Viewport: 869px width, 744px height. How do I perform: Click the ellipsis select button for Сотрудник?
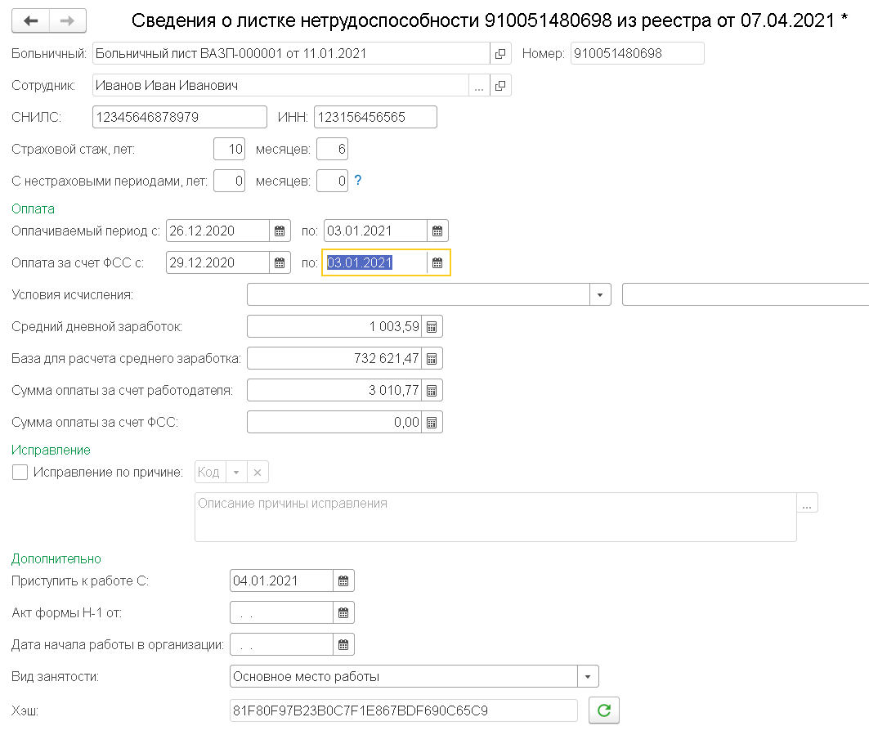(479, 85)
